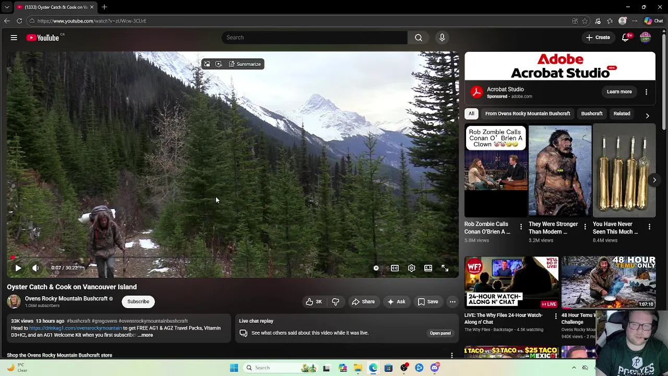Viewport: 668px width, 376px height.
Task: Open the YouTube guide hamburger menu
Action: coord(14,38)
